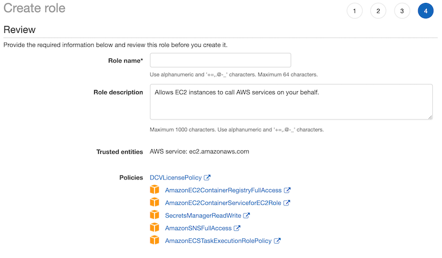Open the DCVLicensePolicy link
Screen dimensions: 442x258
(x=176, y=178)
